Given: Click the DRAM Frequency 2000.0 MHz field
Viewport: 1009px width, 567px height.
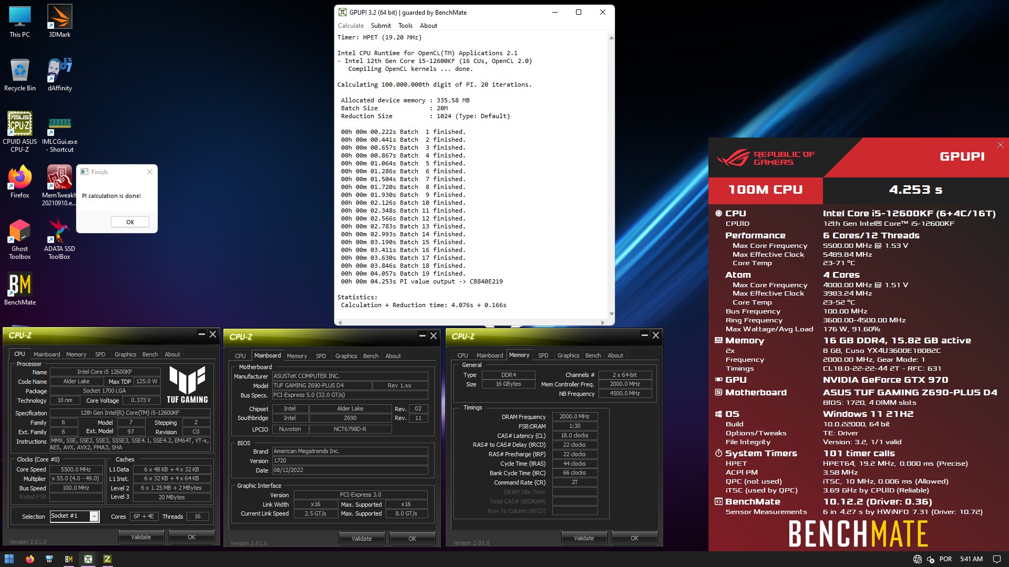Looking at the screenshot, I should click(574, 416).
